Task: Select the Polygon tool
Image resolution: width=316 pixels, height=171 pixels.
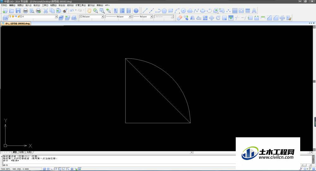Action: click(164, 11)
